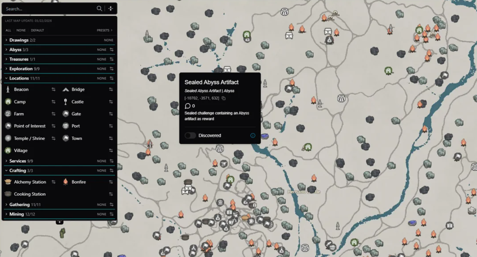
Task: Open filter settings icon for Abyss category
Action: pos(111,50)
